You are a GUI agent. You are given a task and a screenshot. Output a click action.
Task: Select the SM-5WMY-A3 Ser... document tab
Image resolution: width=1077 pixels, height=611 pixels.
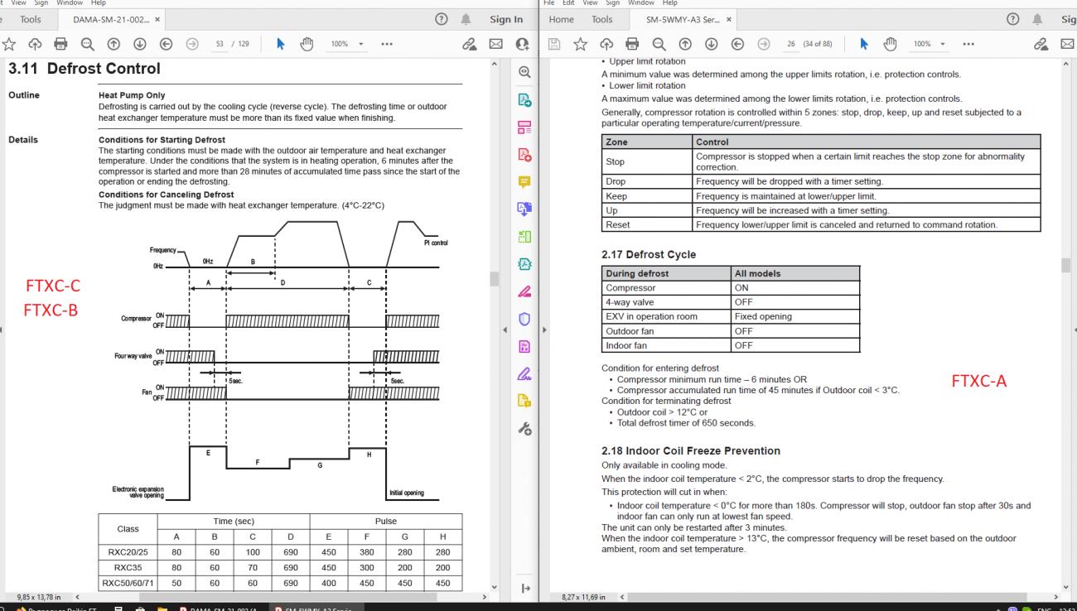pos(683,19)
